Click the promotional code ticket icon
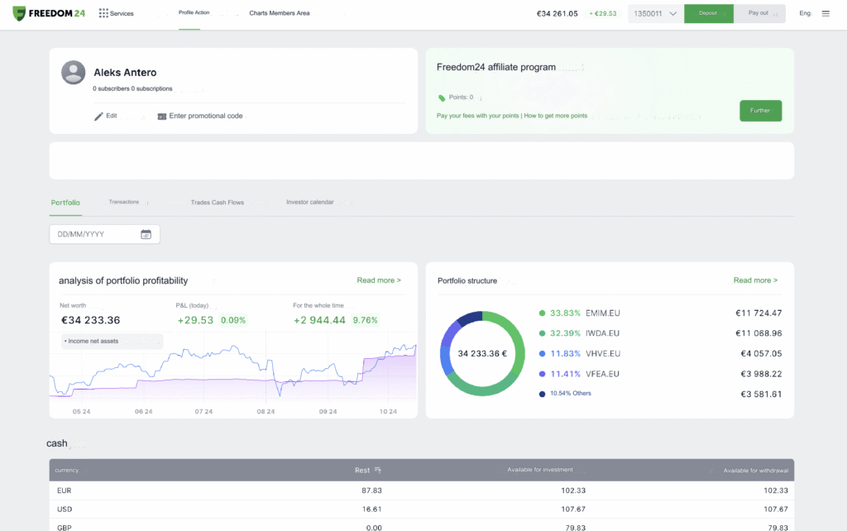The width and height of the screenshot is (847, 531). pyautogui.click(x=161, y=116)
